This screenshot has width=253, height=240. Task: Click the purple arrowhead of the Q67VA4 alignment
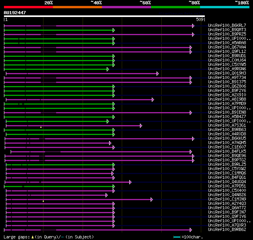tap(191, 47)
